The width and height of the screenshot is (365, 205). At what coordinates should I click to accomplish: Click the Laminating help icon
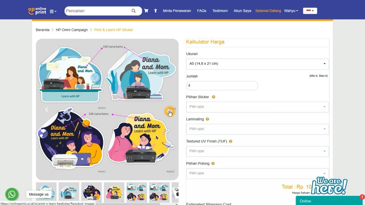[207, 119]
